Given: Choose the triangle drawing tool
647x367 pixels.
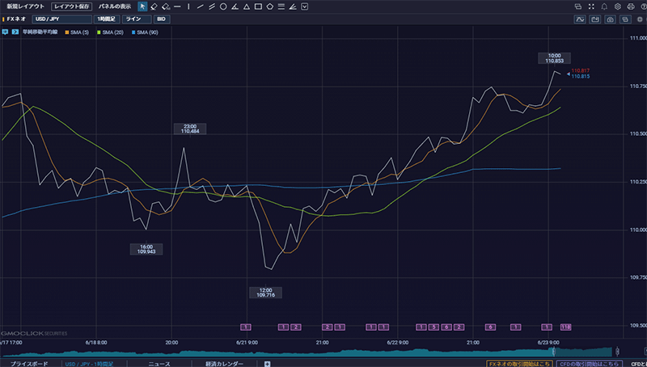Looking at the screenshot, I should pos(246,6).
